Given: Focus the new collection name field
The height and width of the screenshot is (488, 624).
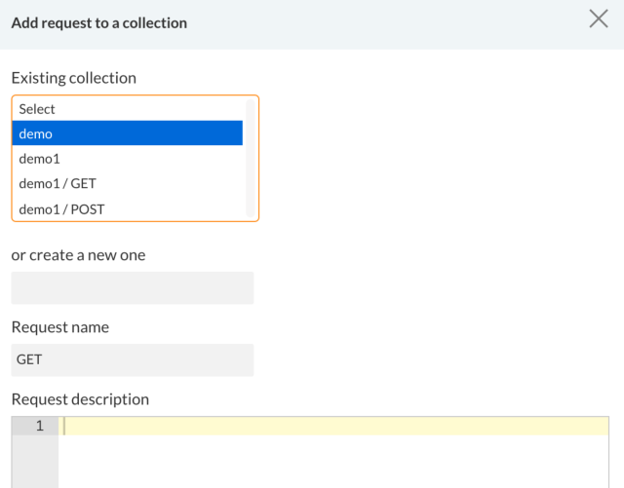Looking at the screenshot, I should coord(132,288).
